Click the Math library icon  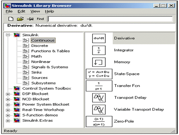(x=26, y=56)
